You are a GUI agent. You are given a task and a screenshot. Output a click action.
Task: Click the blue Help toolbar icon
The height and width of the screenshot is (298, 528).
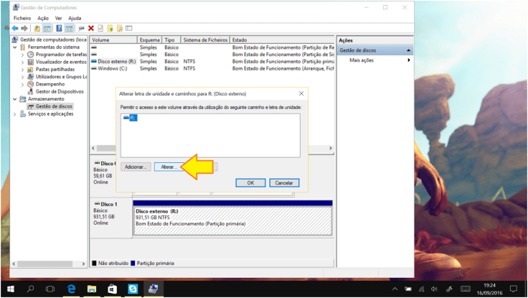[58, 28]
